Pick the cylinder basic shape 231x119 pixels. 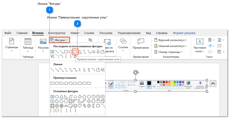click(98, 101)
